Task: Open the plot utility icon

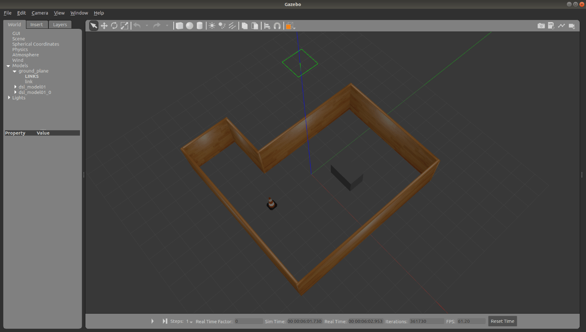Action: pyautogui.click(x=562, y=26)
